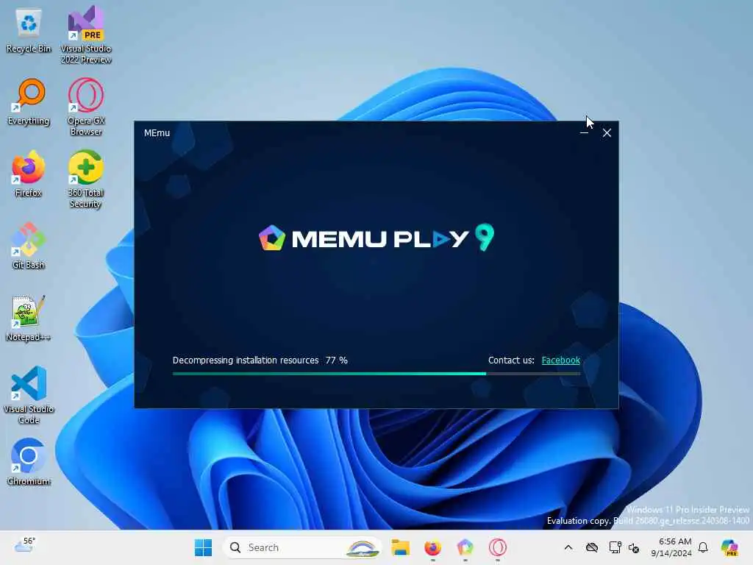The width and height of the screenshot is (753, 565).
Task: Open the weather widget showing 56°
Action: (24, 547)
